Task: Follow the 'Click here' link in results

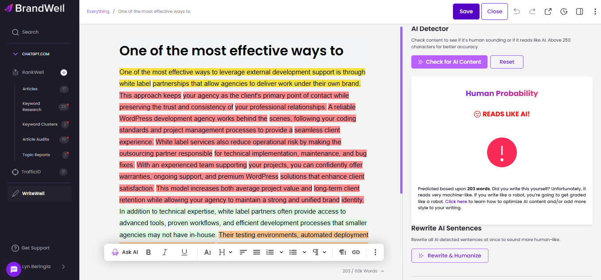Action: point(456,201)
